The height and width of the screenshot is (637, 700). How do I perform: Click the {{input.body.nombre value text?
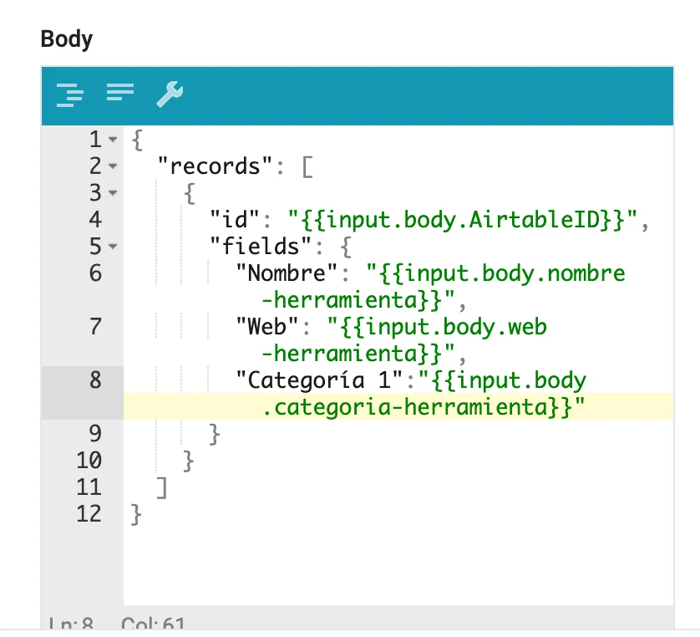(x=496, y=273)
